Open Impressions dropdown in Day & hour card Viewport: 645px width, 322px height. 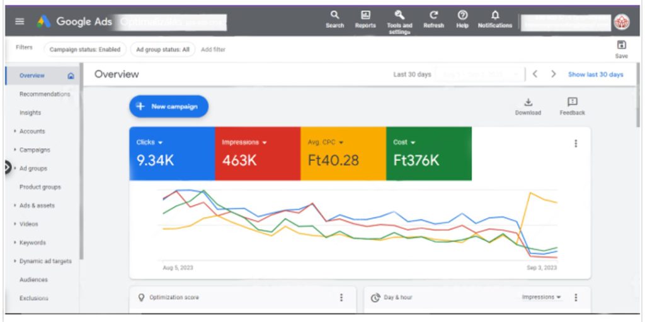pos(542,297)
